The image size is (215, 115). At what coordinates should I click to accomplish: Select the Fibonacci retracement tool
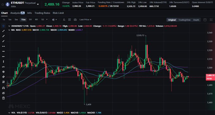tap(3, 82)
